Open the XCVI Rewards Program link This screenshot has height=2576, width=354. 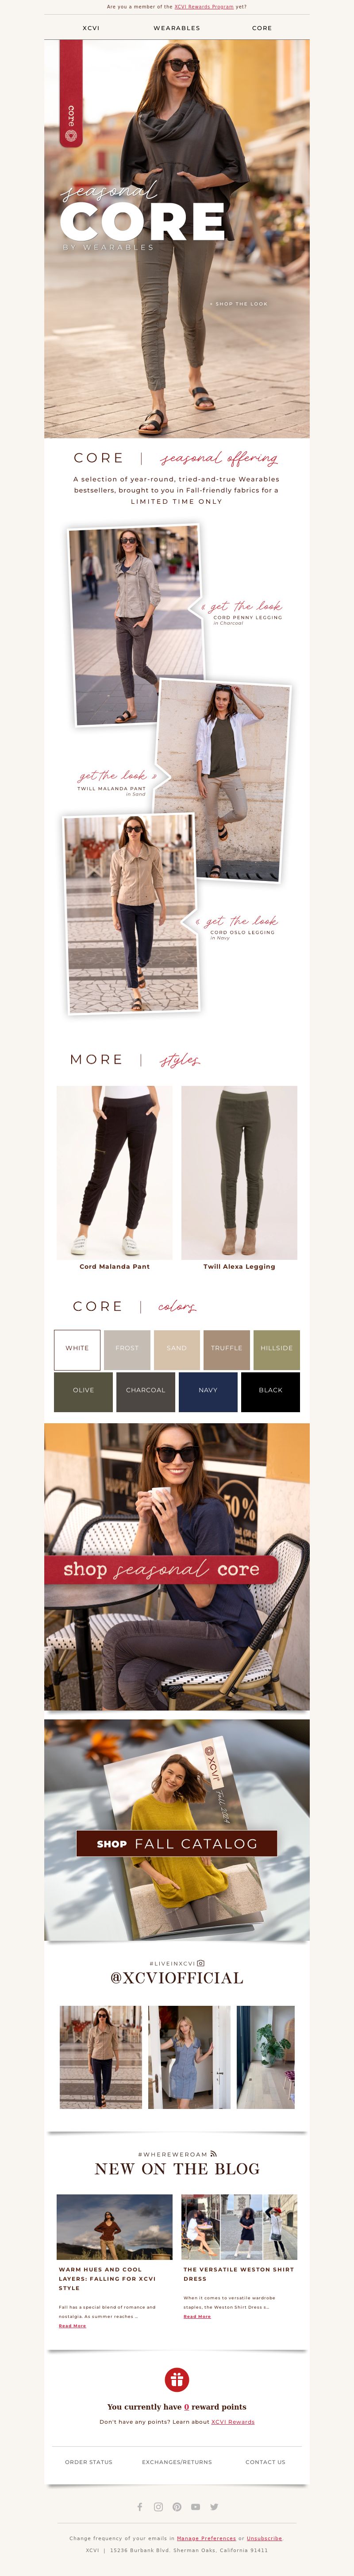coord(204,7)
